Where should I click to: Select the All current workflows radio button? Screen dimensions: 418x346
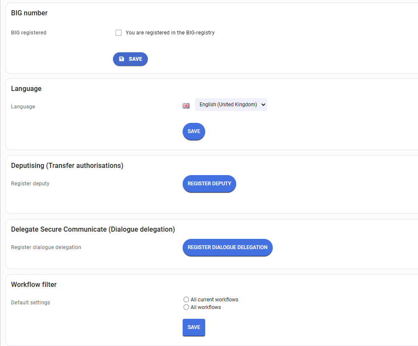click(186, 300)
